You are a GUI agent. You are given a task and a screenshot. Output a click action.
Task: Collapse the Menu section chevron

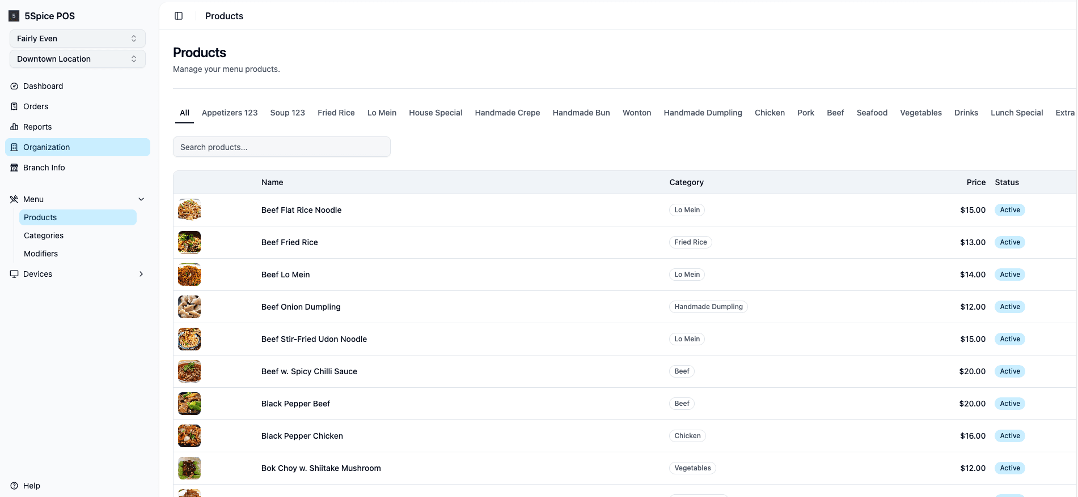(141, 199)
